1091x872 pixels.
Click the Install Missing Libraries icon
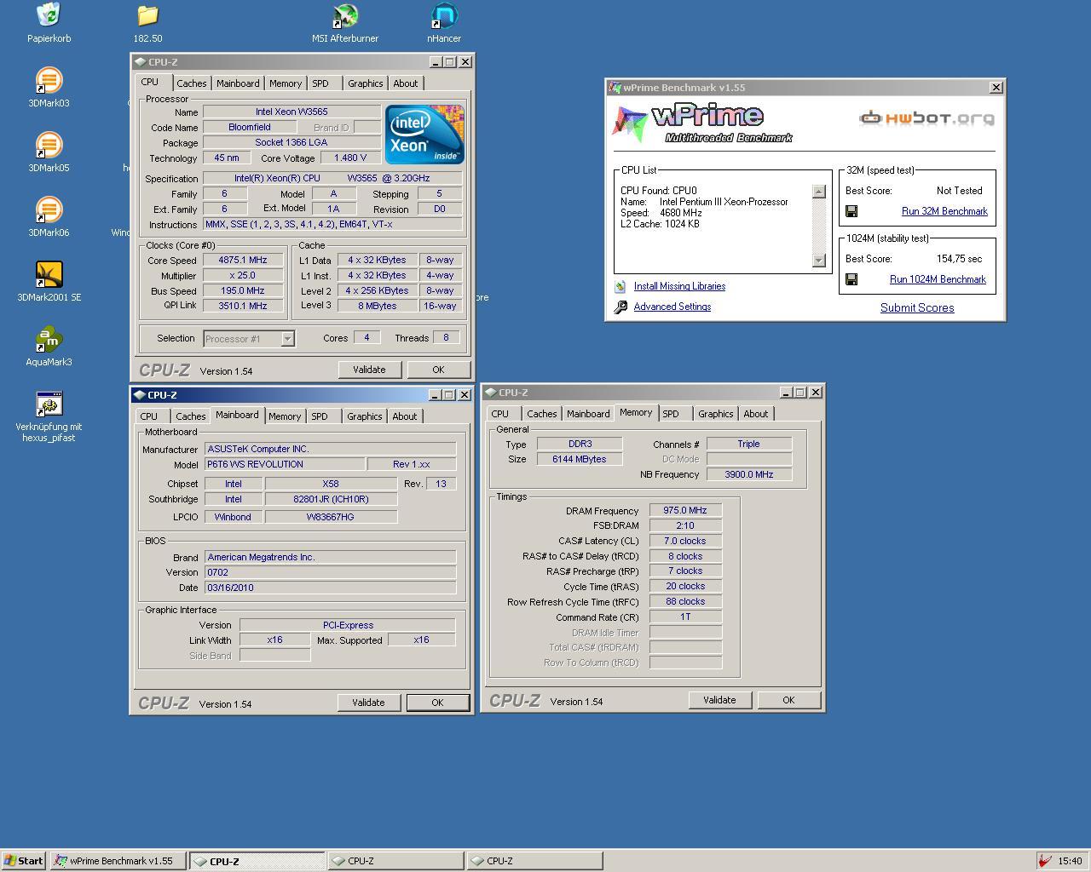621,286
